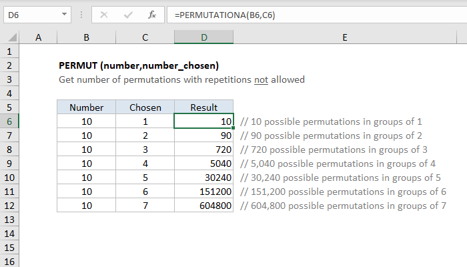The image size is (467, 267).
Task: Select column E header
Action: pyautogui.click(x=345, y=37)
